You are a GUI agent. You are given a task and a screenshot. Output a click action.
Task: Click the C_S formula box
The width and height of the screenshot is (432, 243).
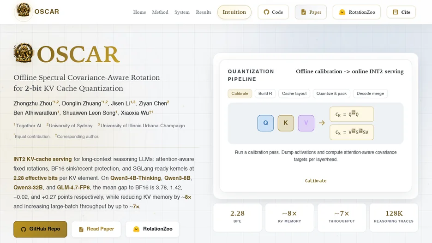[352, 132]
